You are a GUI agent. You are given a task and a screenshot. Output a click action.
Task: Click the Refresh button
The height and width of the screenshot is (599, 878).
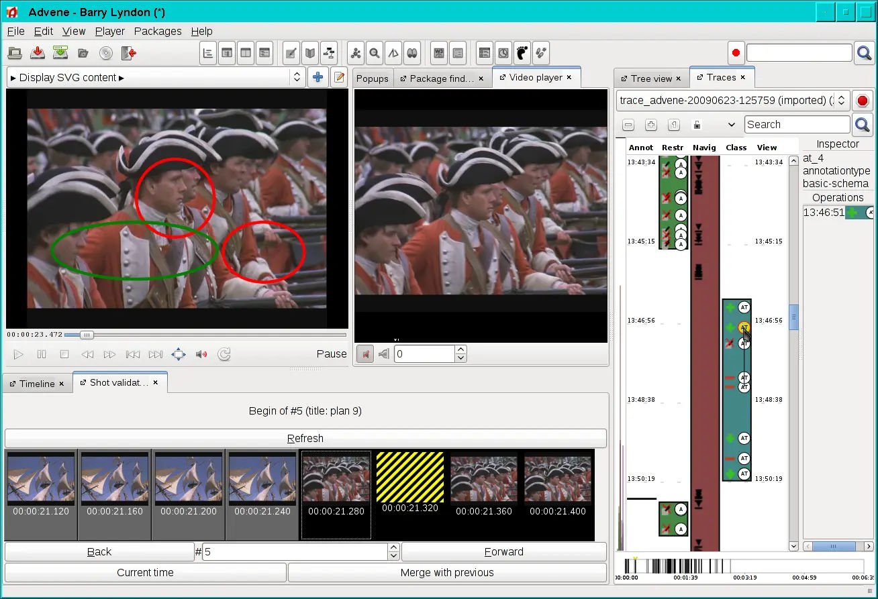(305, 438)
